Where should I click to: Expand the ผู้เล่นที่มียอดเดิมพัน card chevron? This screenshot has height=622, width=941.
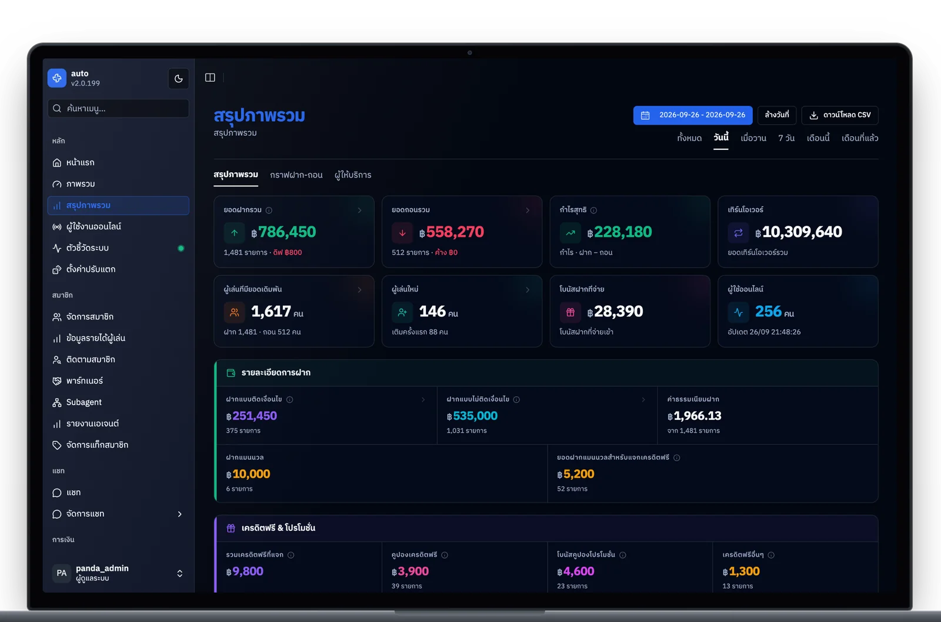360,290
